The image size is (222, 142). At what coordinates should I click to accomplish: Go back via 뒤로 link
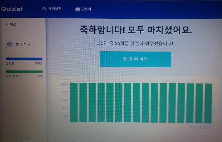pyautogui.click(x=13, y=24)
